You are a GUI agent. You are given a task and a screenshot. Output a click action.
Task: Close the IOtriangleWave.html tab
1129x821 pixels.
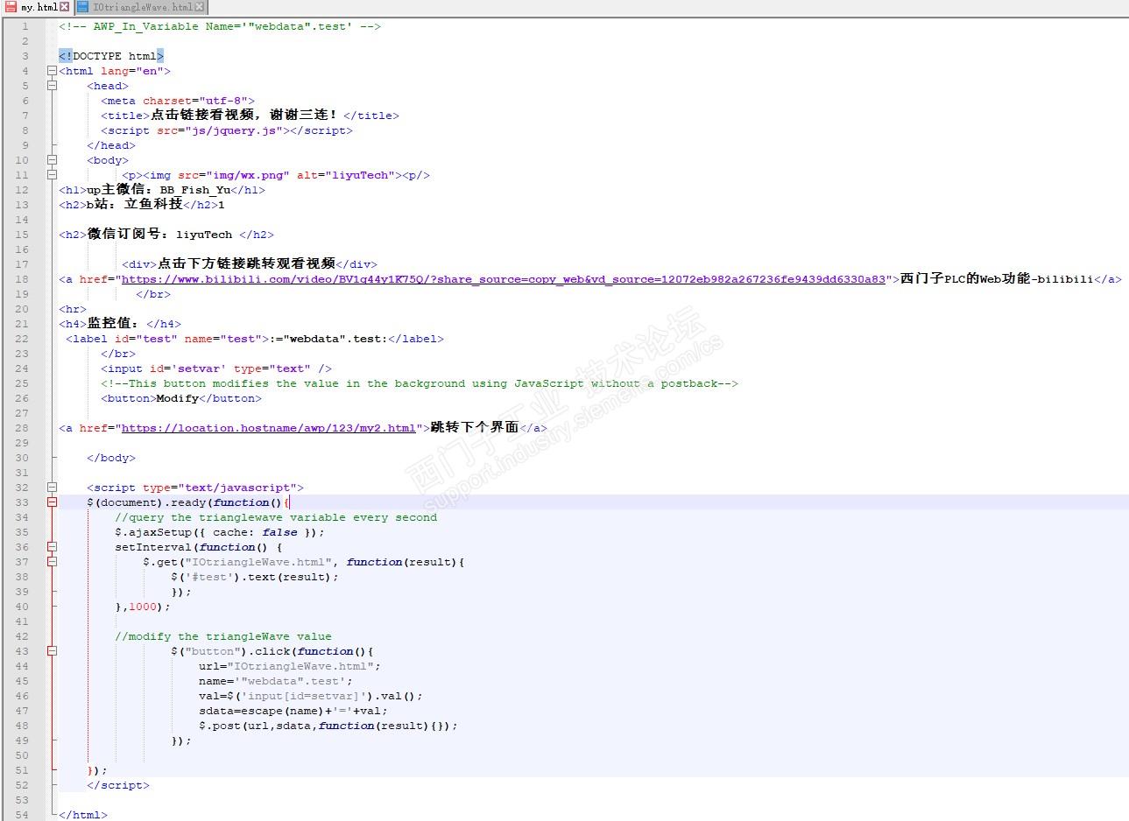point(201,7)
